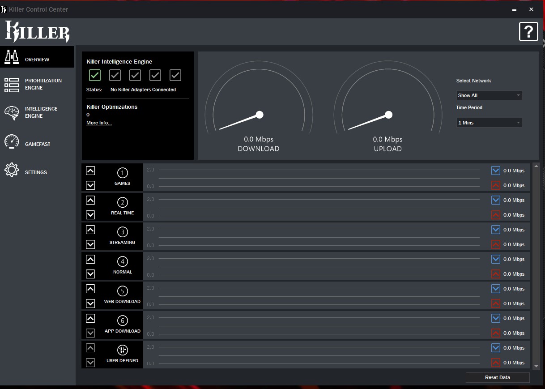Click the Reset Data button
The width and height of the screenshot is (545, 389).
(498, 377)
